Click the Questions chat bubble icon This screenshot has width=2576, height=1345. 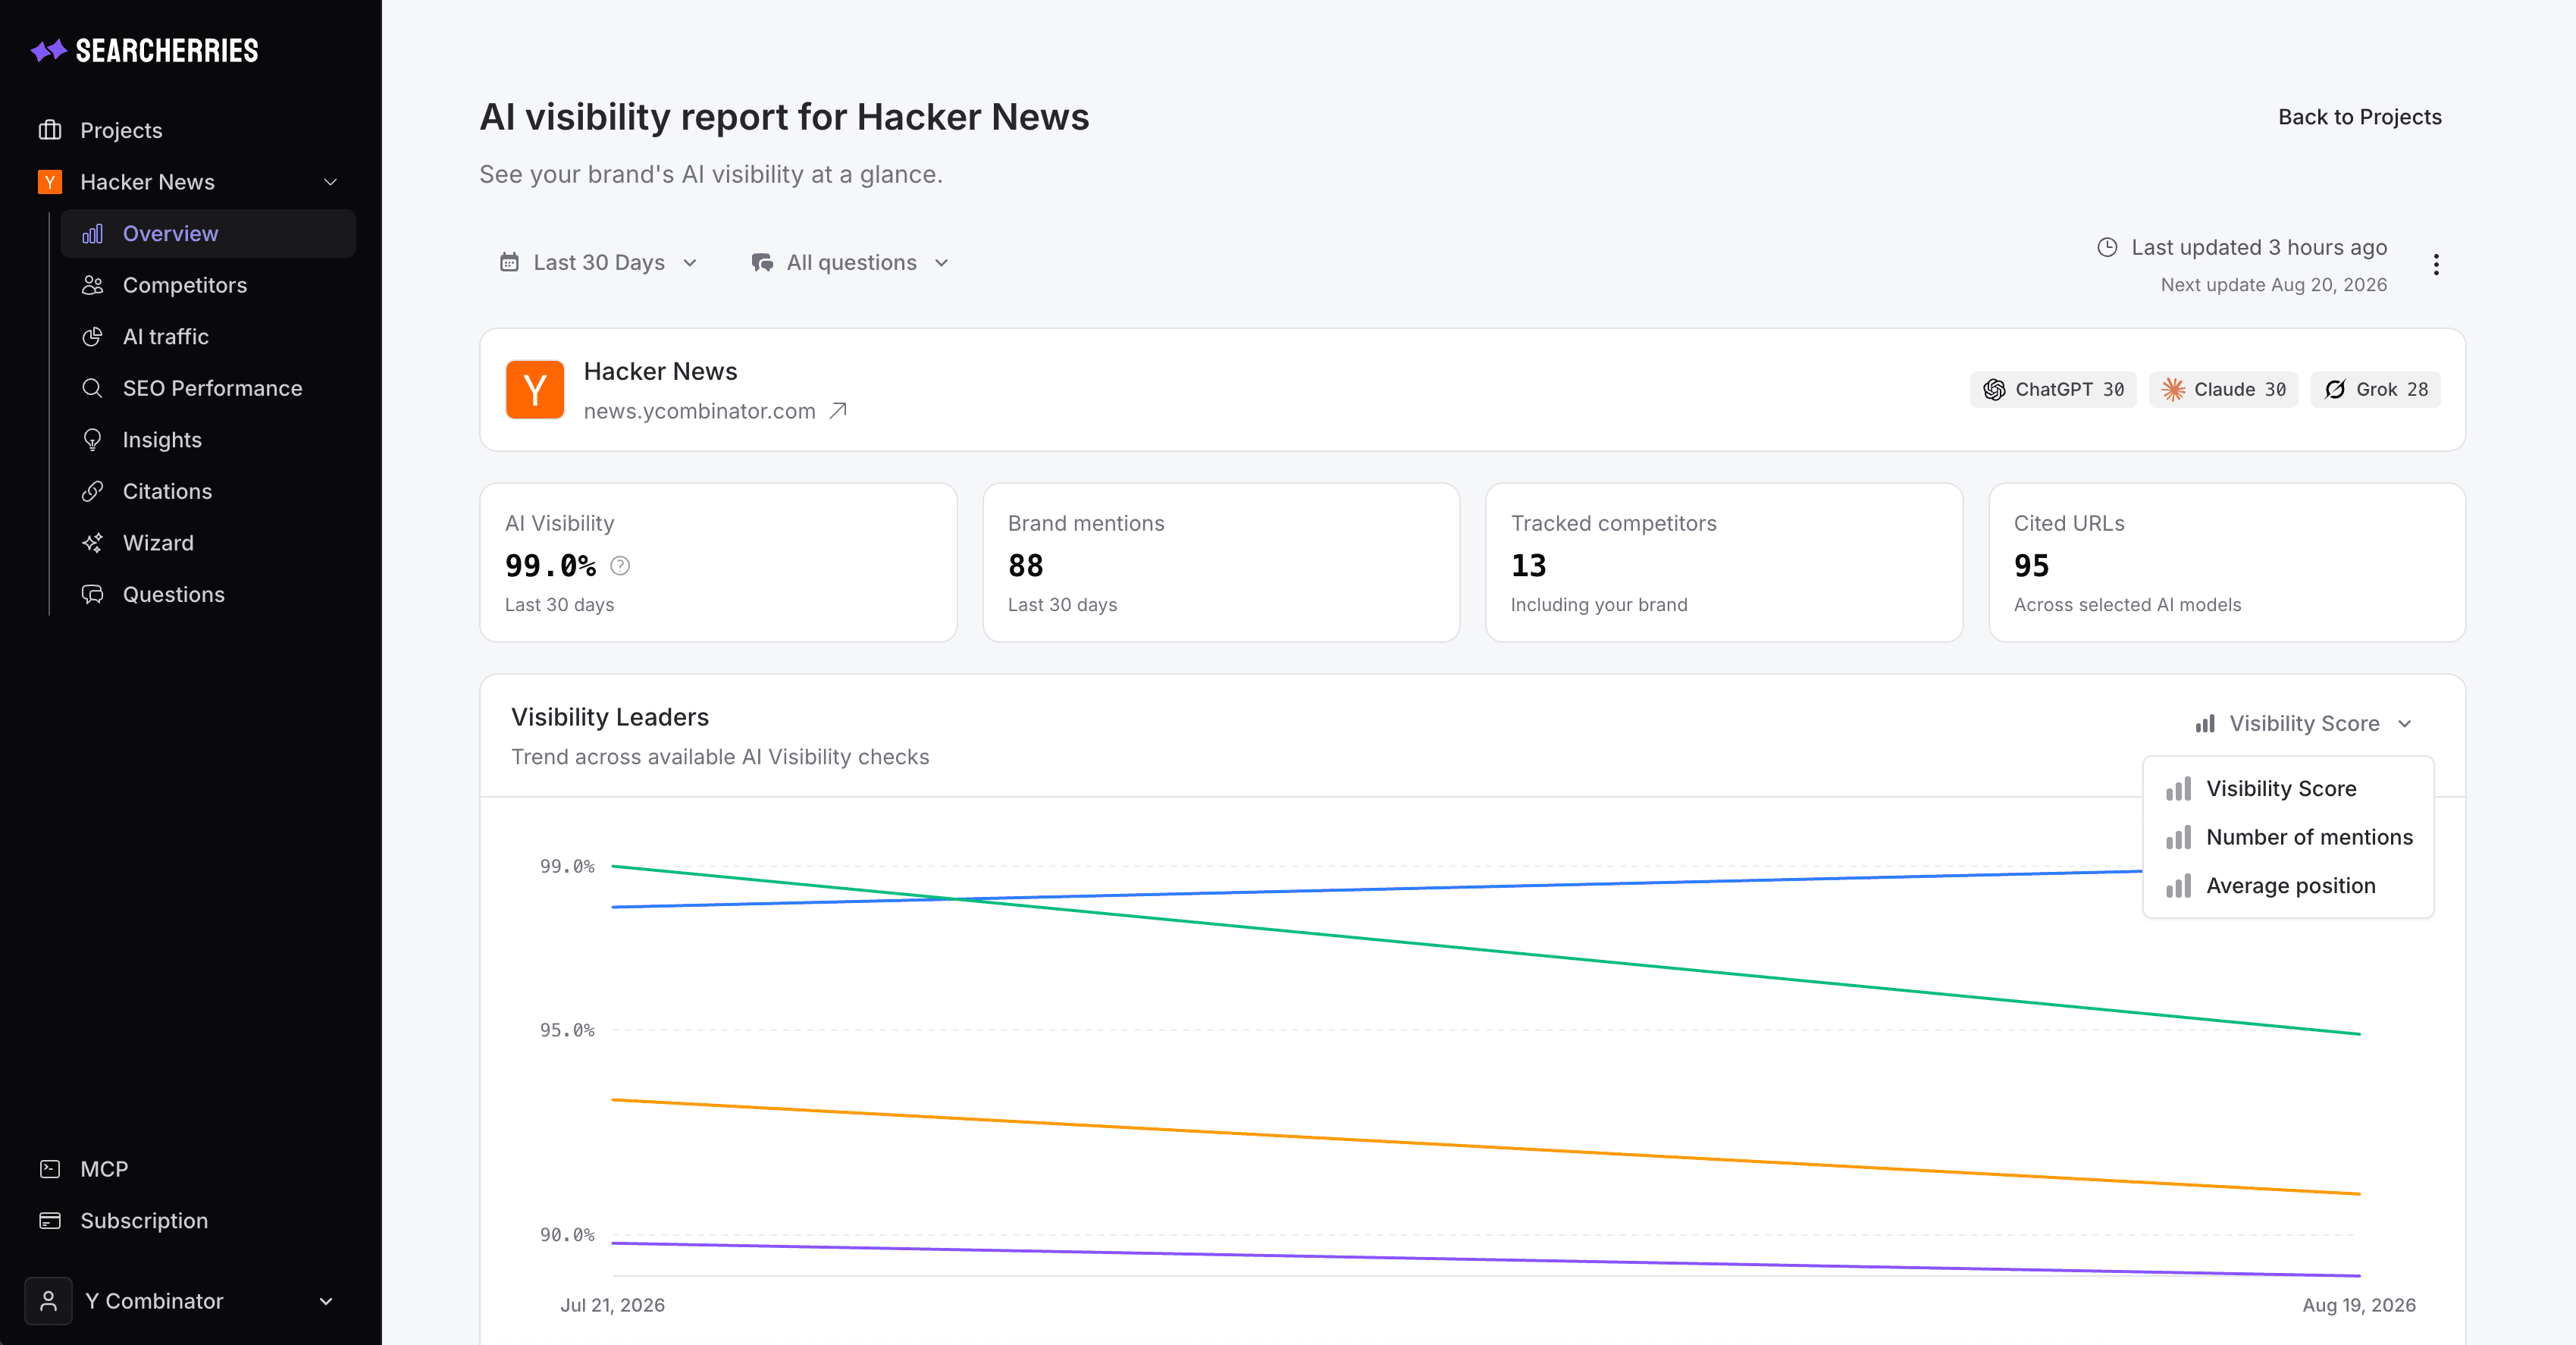[x=92, y=594]
